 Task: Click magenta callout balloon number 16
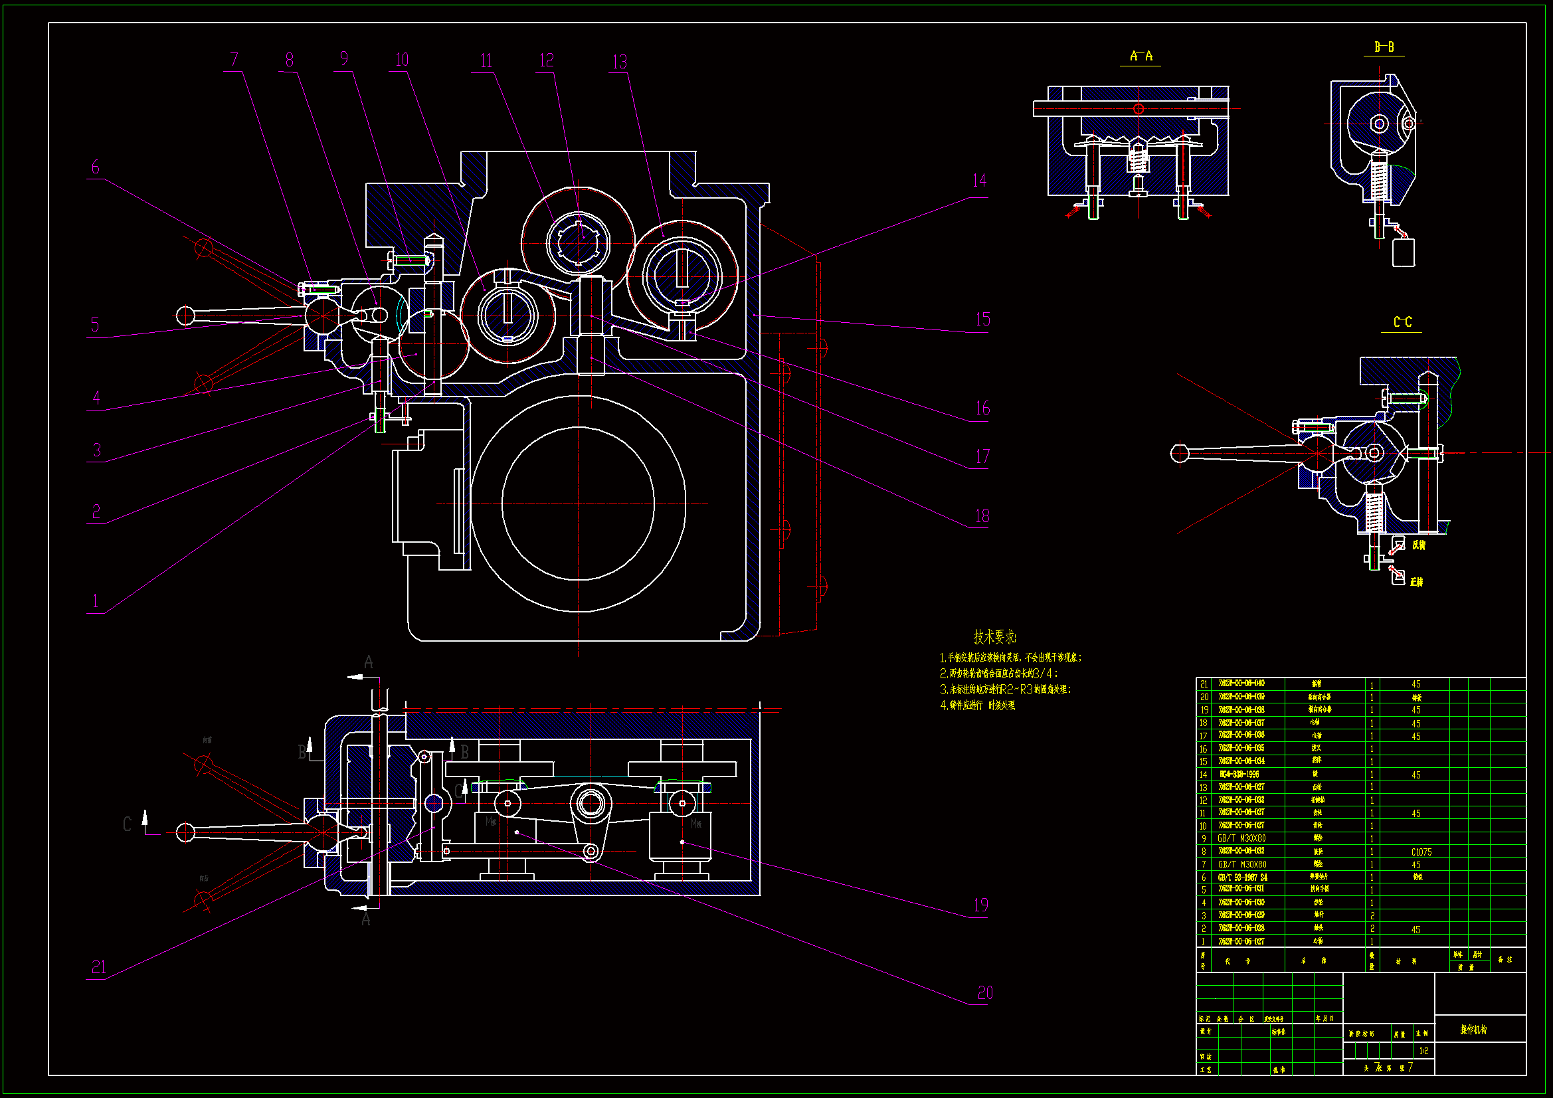point(983,408)
